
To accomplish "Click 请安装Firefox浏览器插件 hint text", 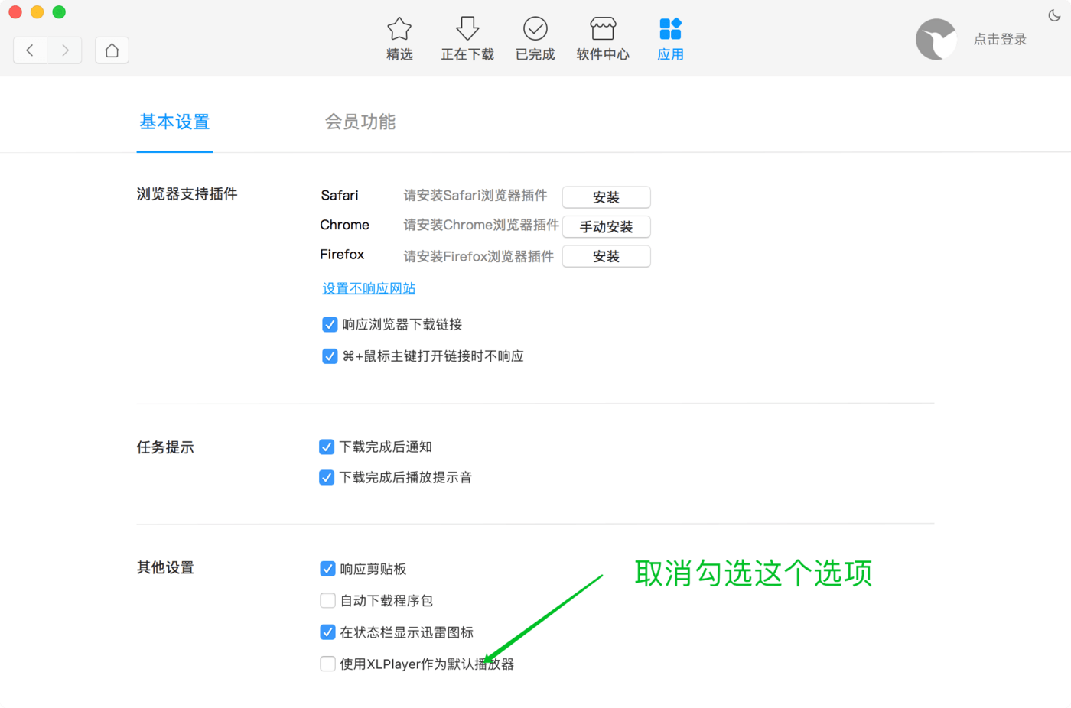I will pyautogui.click(x=478, y=257).
